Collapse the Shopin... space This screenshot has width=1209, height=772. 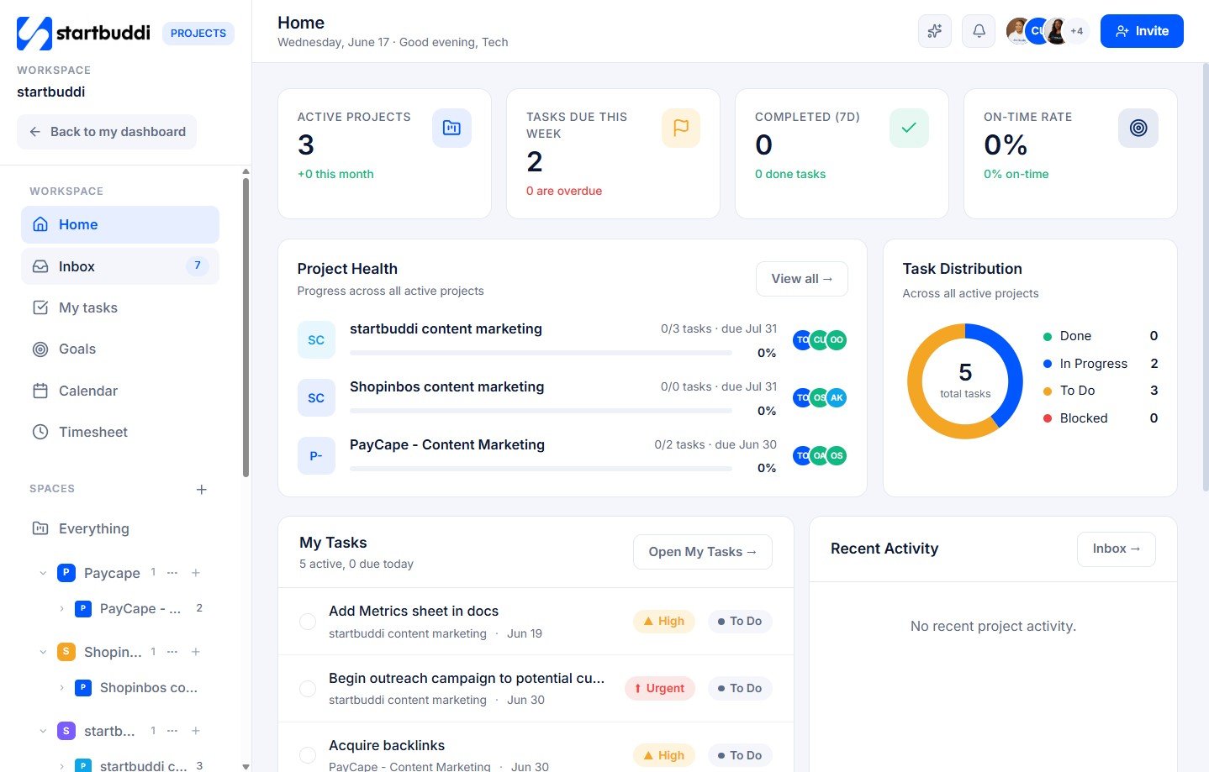click(43, 652)
